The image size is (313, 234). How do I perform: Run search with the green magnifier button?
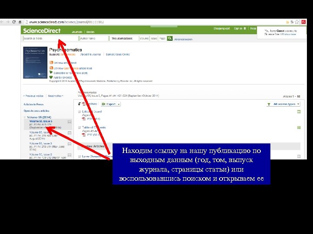pyautogui.click(x=170, y=38)
